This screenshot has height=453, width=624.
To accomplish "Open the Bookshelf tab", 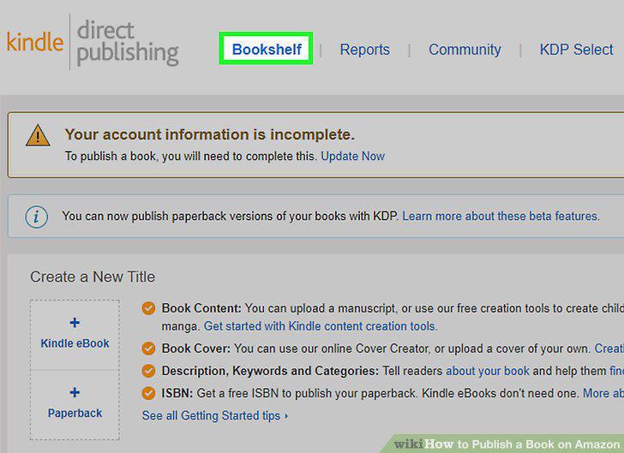I will pyautogui.click(x=267, y=50).
